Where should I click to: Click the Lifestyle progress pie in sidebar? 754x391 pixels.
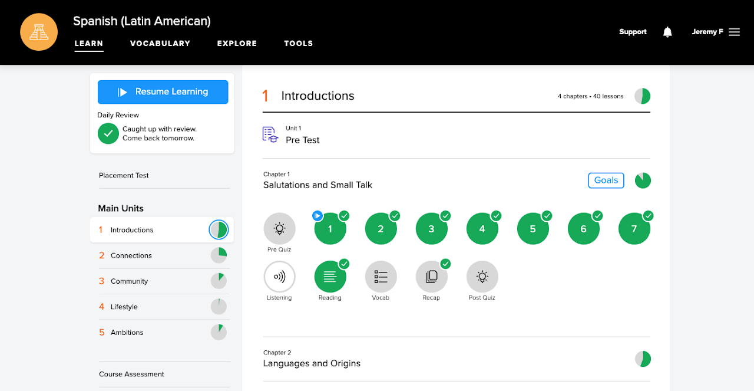219,307
